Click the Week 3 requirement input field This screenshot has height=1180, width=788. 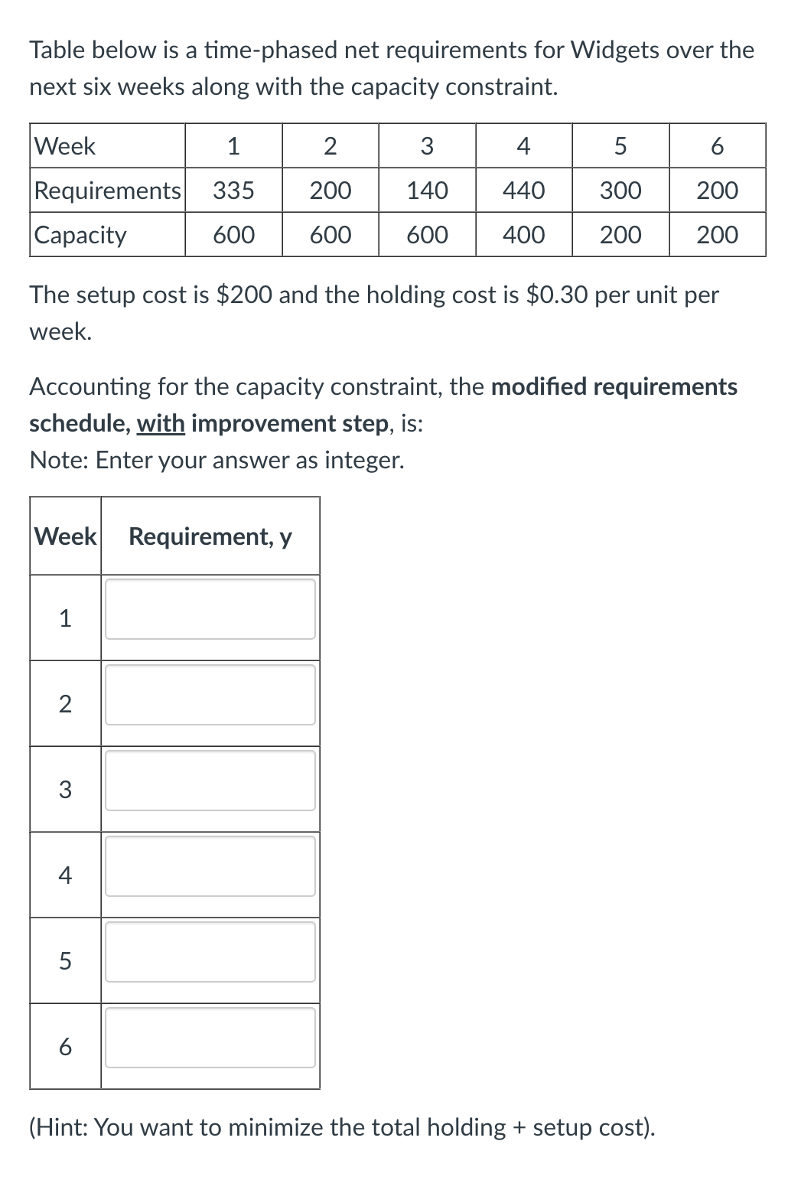210,781
